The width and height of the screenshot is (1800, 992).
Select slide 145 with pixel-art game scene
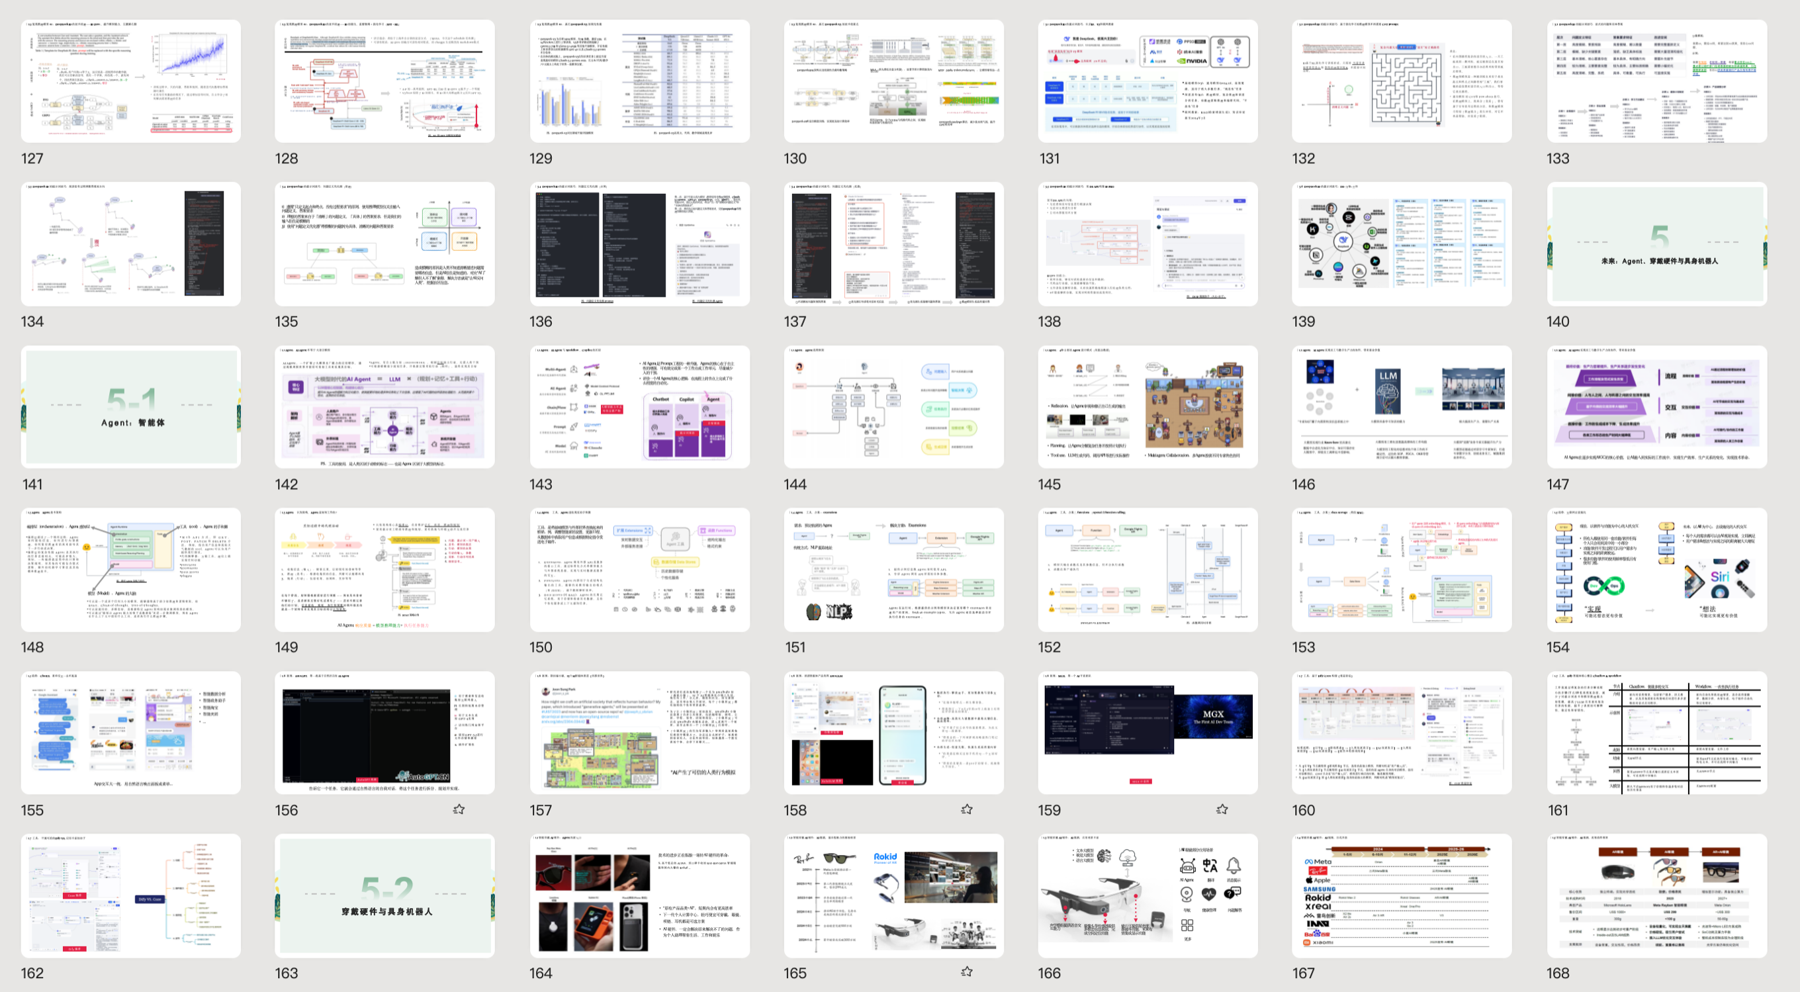coord(1147,406)
